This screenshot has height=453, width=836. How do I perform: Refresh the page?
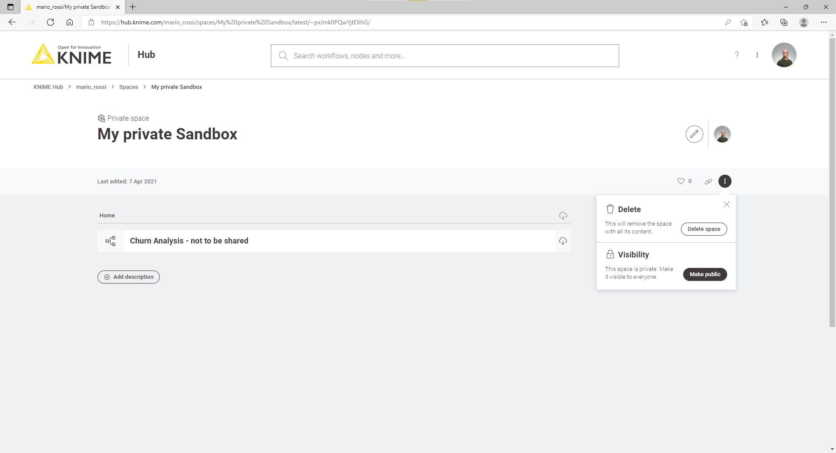[x=51, y=22]
